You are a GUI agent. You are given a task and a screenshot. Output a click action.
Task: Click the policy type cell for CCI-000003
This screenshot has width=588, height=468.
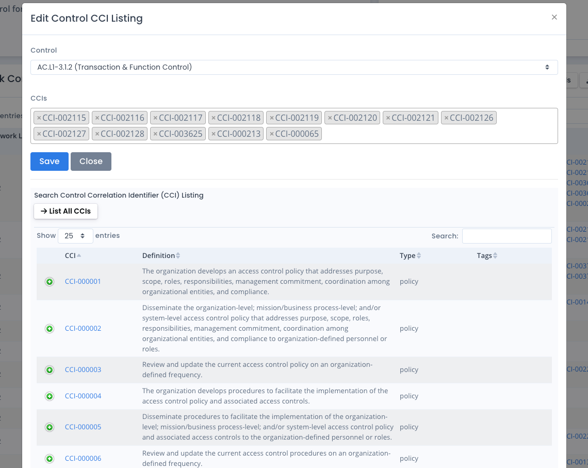point(409,370)
